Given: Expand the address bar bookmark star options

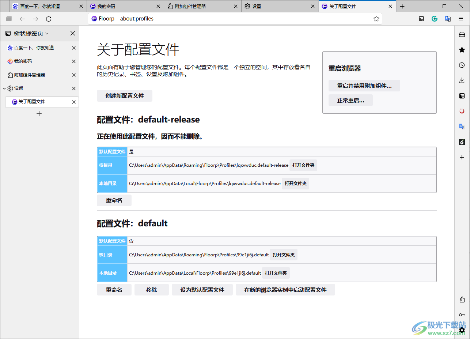Looking at the screenshot, I should 376,19.
